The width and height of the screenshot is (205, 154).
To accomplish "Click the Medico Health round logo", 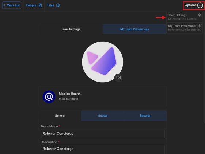I will click(49, 97).
